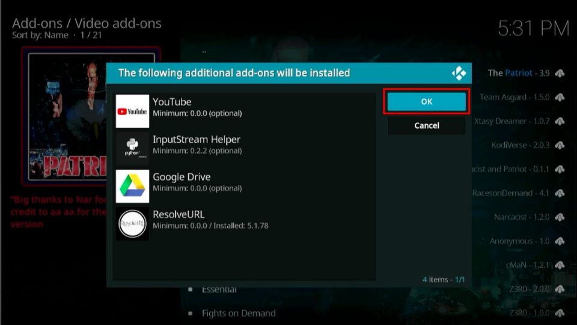
Task: Select 'KodiVerse - 2.0.3' entry
Action: point(521,145)
